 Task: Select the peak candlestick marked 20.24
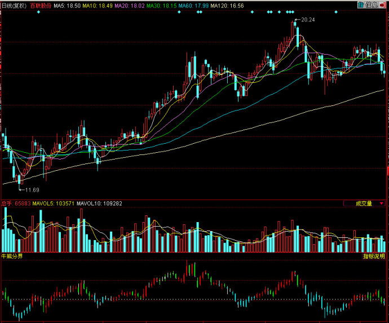(295, 24)
